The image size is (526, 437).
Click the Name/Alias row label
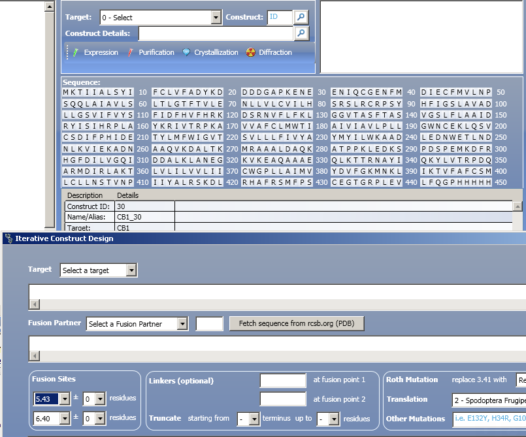click(90, 217)
